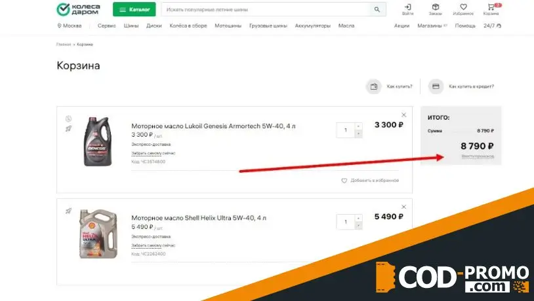The image size is (534, 301).
Task: Open the Мотошины menu item
Action: pyautogui.click(x=228, y=26)
